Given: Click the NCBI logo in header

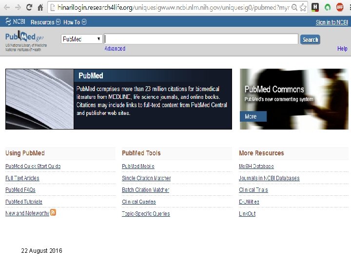Looking at the screenshot, I should 15,22.
